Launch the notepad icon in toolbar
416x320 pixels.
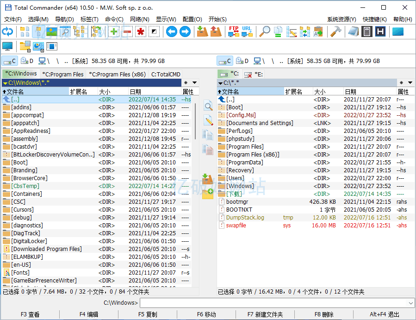354,32
